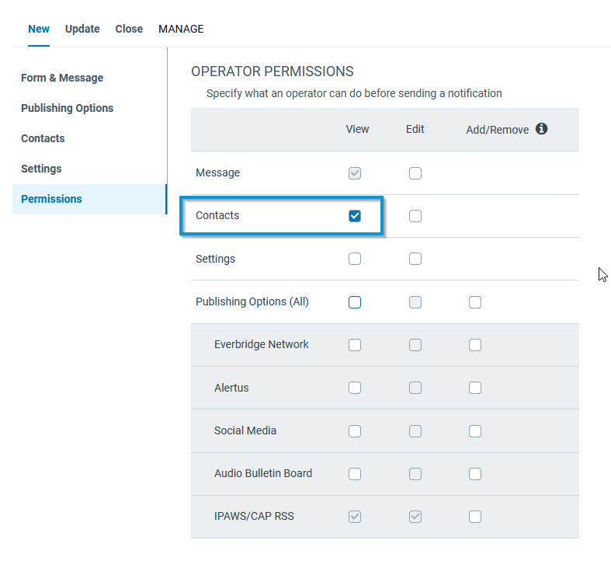Select Settings in the left sidebar

[x=41, y=169]
